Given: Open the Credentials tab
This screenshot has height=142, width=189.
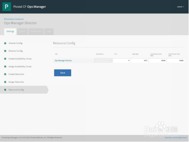Looking at the screenshot, I should [36, 31].
